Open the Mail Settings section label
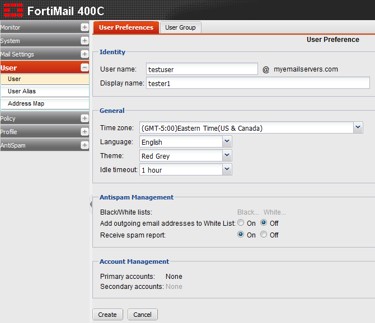The image size is (375, 323). [17, 54]
